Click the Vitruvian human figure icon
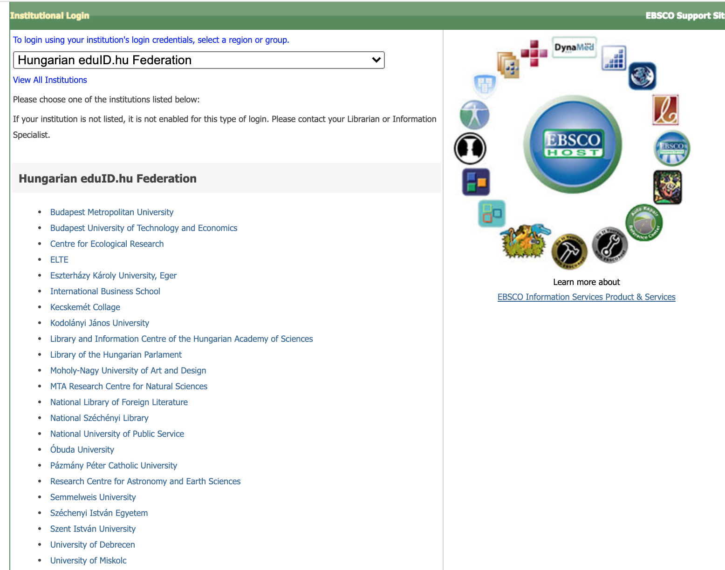 (x=474, y=115)
